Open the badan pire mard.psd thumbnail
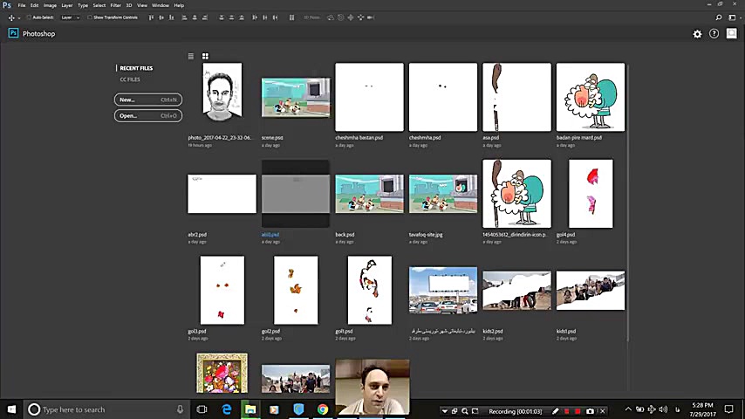 click(x=591, y=97)
